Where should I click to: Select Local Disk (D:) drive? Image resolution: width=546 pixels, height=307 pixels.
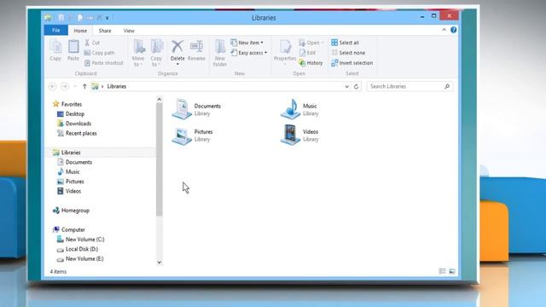78,249
